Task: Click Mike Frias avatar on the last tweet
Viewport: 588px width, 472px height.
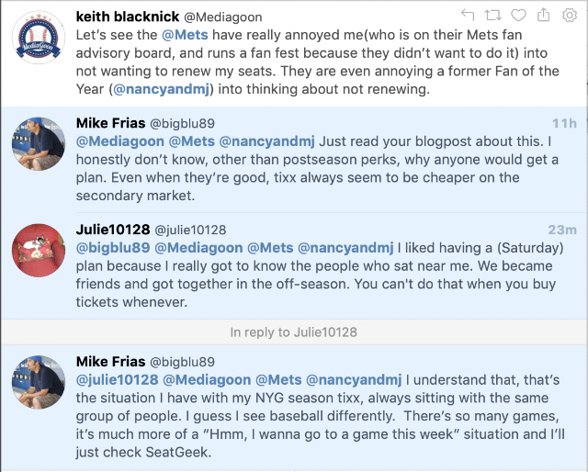Action: click(39, 382)
